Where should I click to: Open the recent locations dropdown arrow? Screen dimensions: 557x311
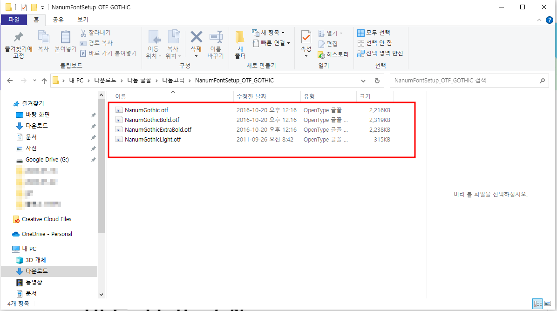point(34,81)
